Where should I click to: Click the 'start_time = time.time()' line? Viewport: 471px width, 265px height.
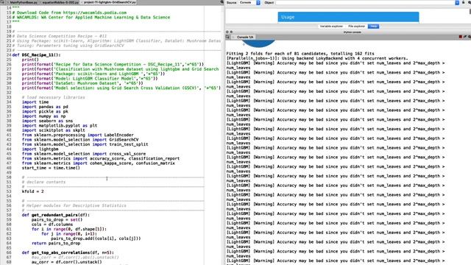tap(51, 168)
